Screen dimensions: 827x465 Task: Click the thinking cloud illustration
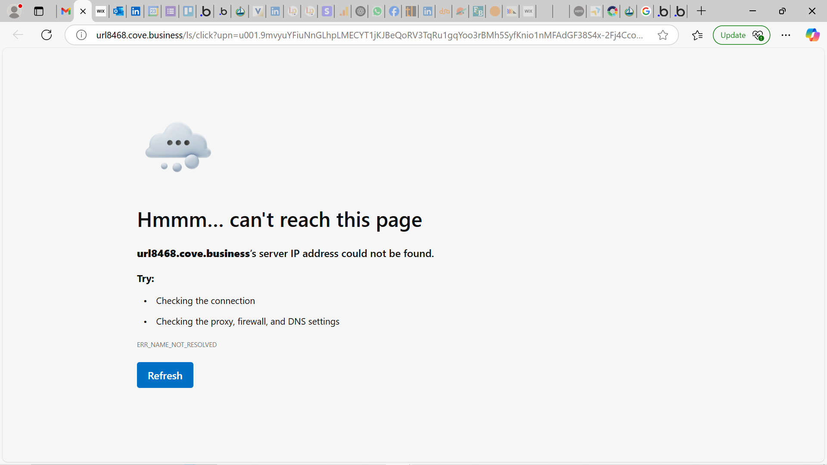pyautogui.click(x=178, y=147)
